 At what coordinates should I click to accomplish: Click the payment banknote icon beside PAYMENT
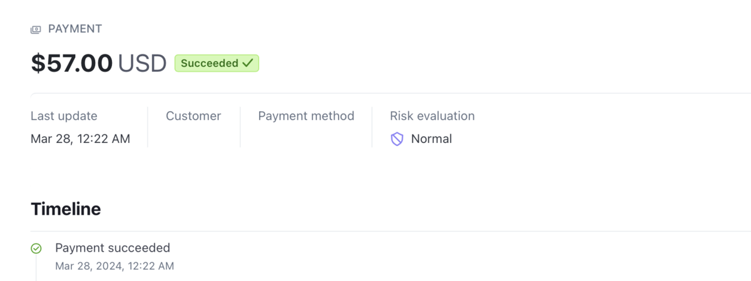pos(36,29)
